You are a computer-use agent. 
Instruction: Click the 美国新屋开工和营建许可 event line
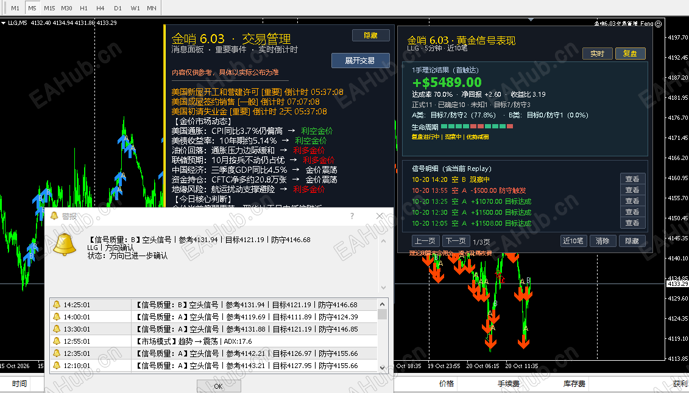[258, 92]
